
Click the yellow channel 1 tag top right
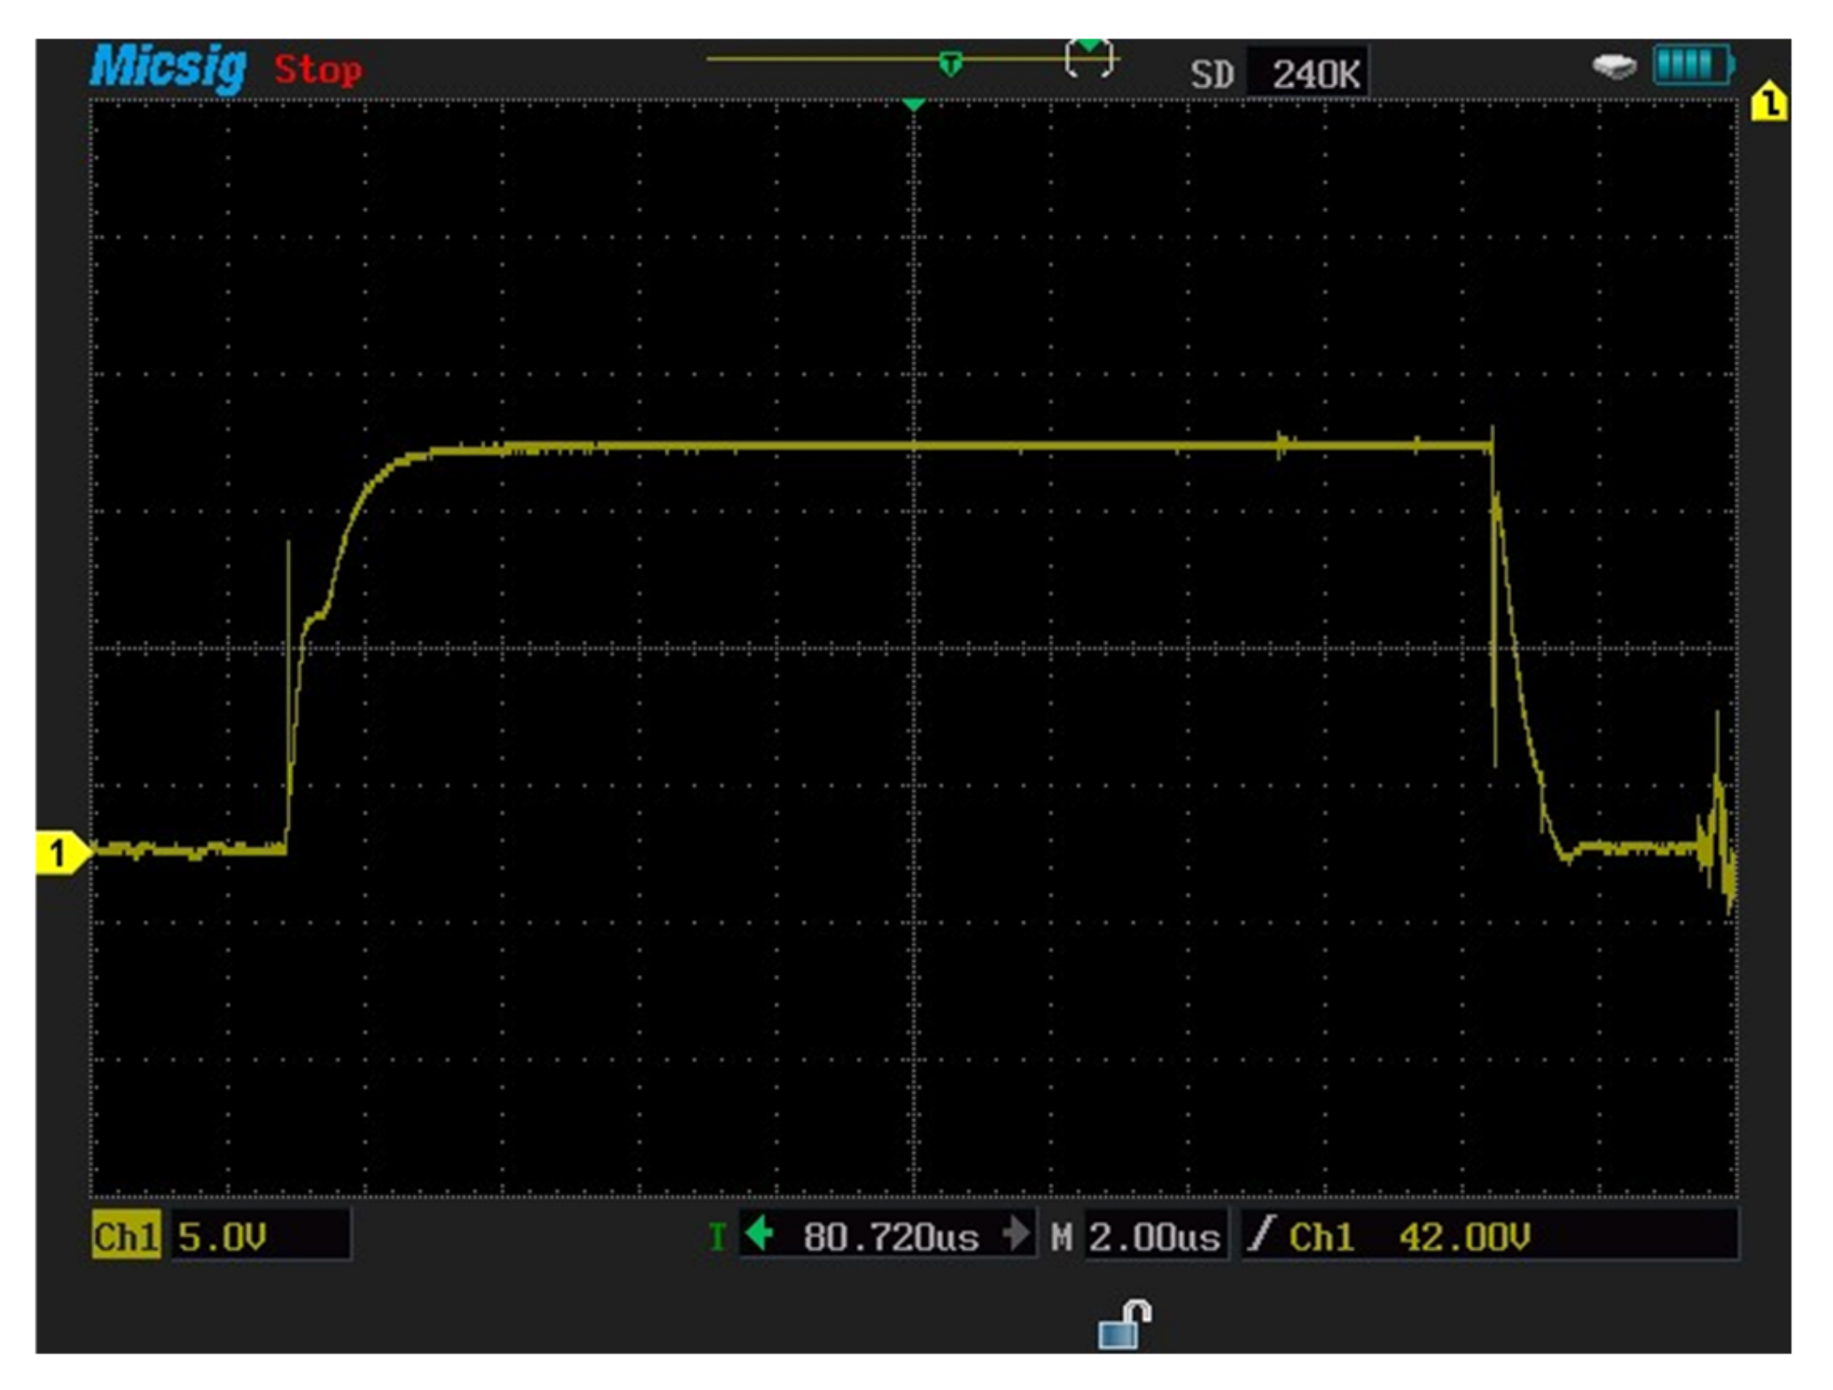1768,103
